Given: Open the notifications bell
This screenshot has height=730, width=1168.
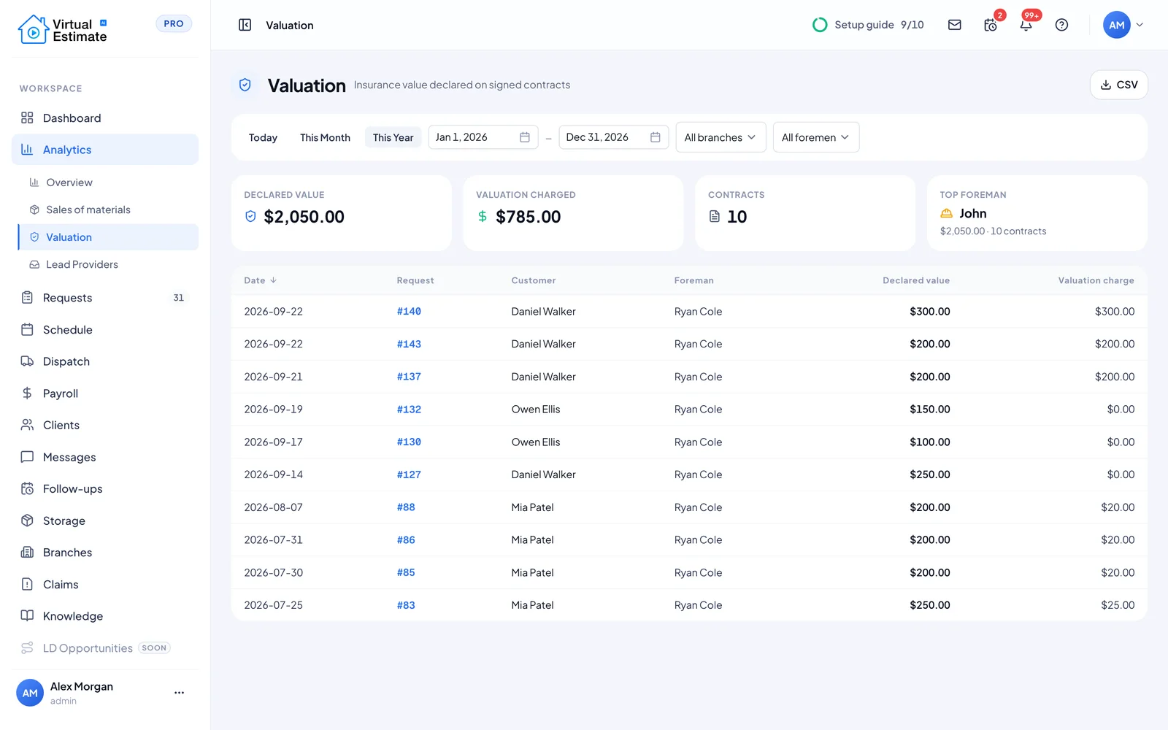Looking at the screenshot, I should (x=1026, y=25).
